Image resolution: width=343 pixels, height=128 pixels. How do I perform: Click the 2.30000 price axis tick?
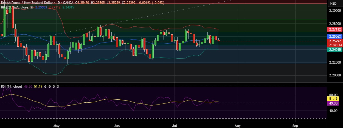tap(335, 11)
